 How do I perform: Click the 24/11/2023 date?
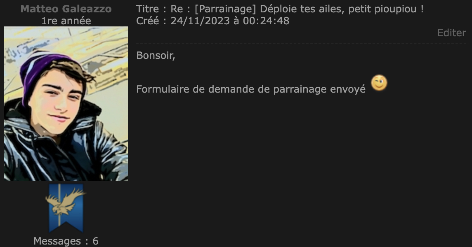click(200, 21)
